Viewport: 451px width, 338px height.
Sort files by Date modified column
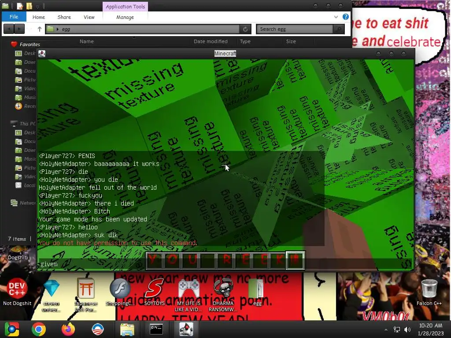[x=211, y=41]
